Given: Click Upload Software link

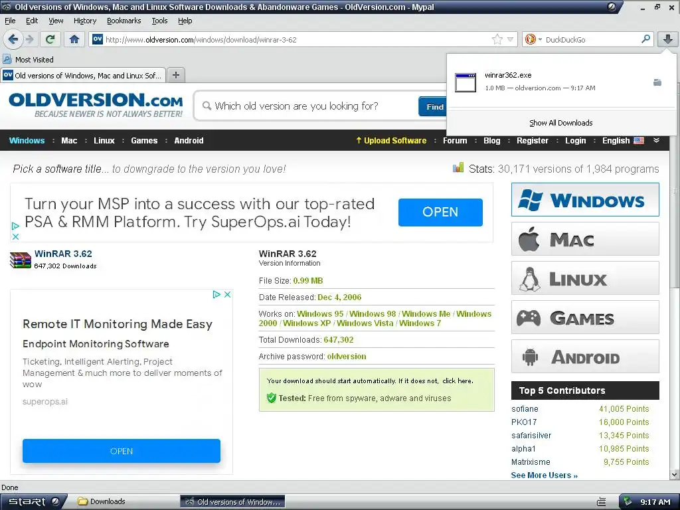Looking at the screenshot, I should tap(391, 141).
